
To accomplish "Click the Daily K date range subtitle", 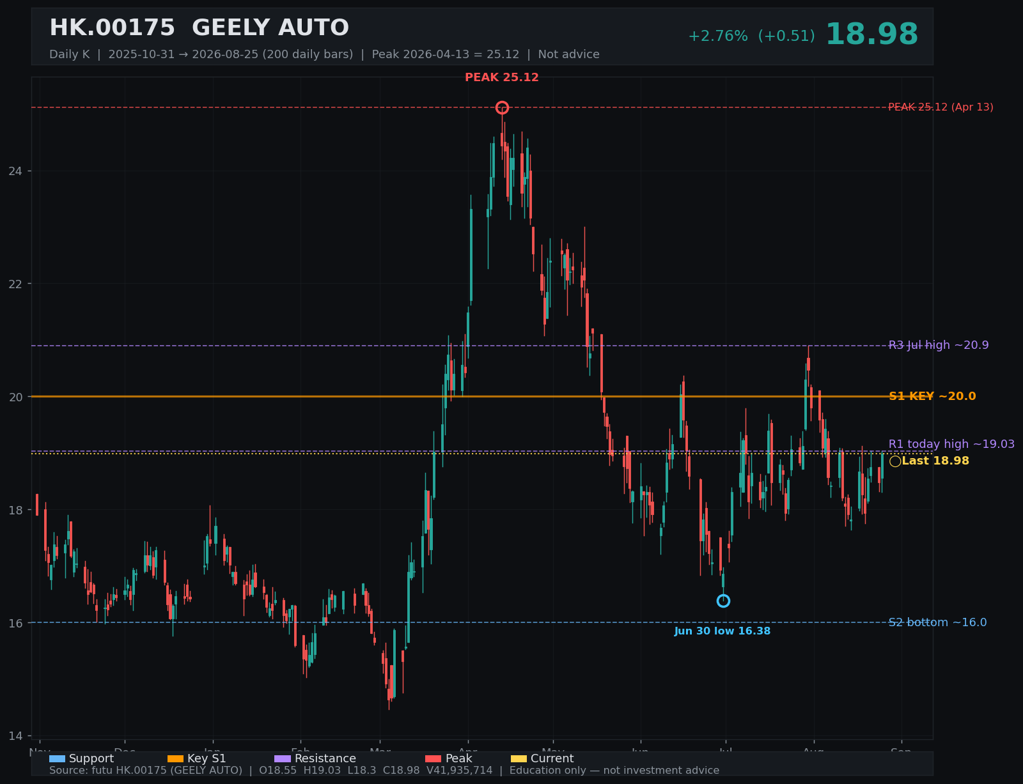I will point(324,54).
